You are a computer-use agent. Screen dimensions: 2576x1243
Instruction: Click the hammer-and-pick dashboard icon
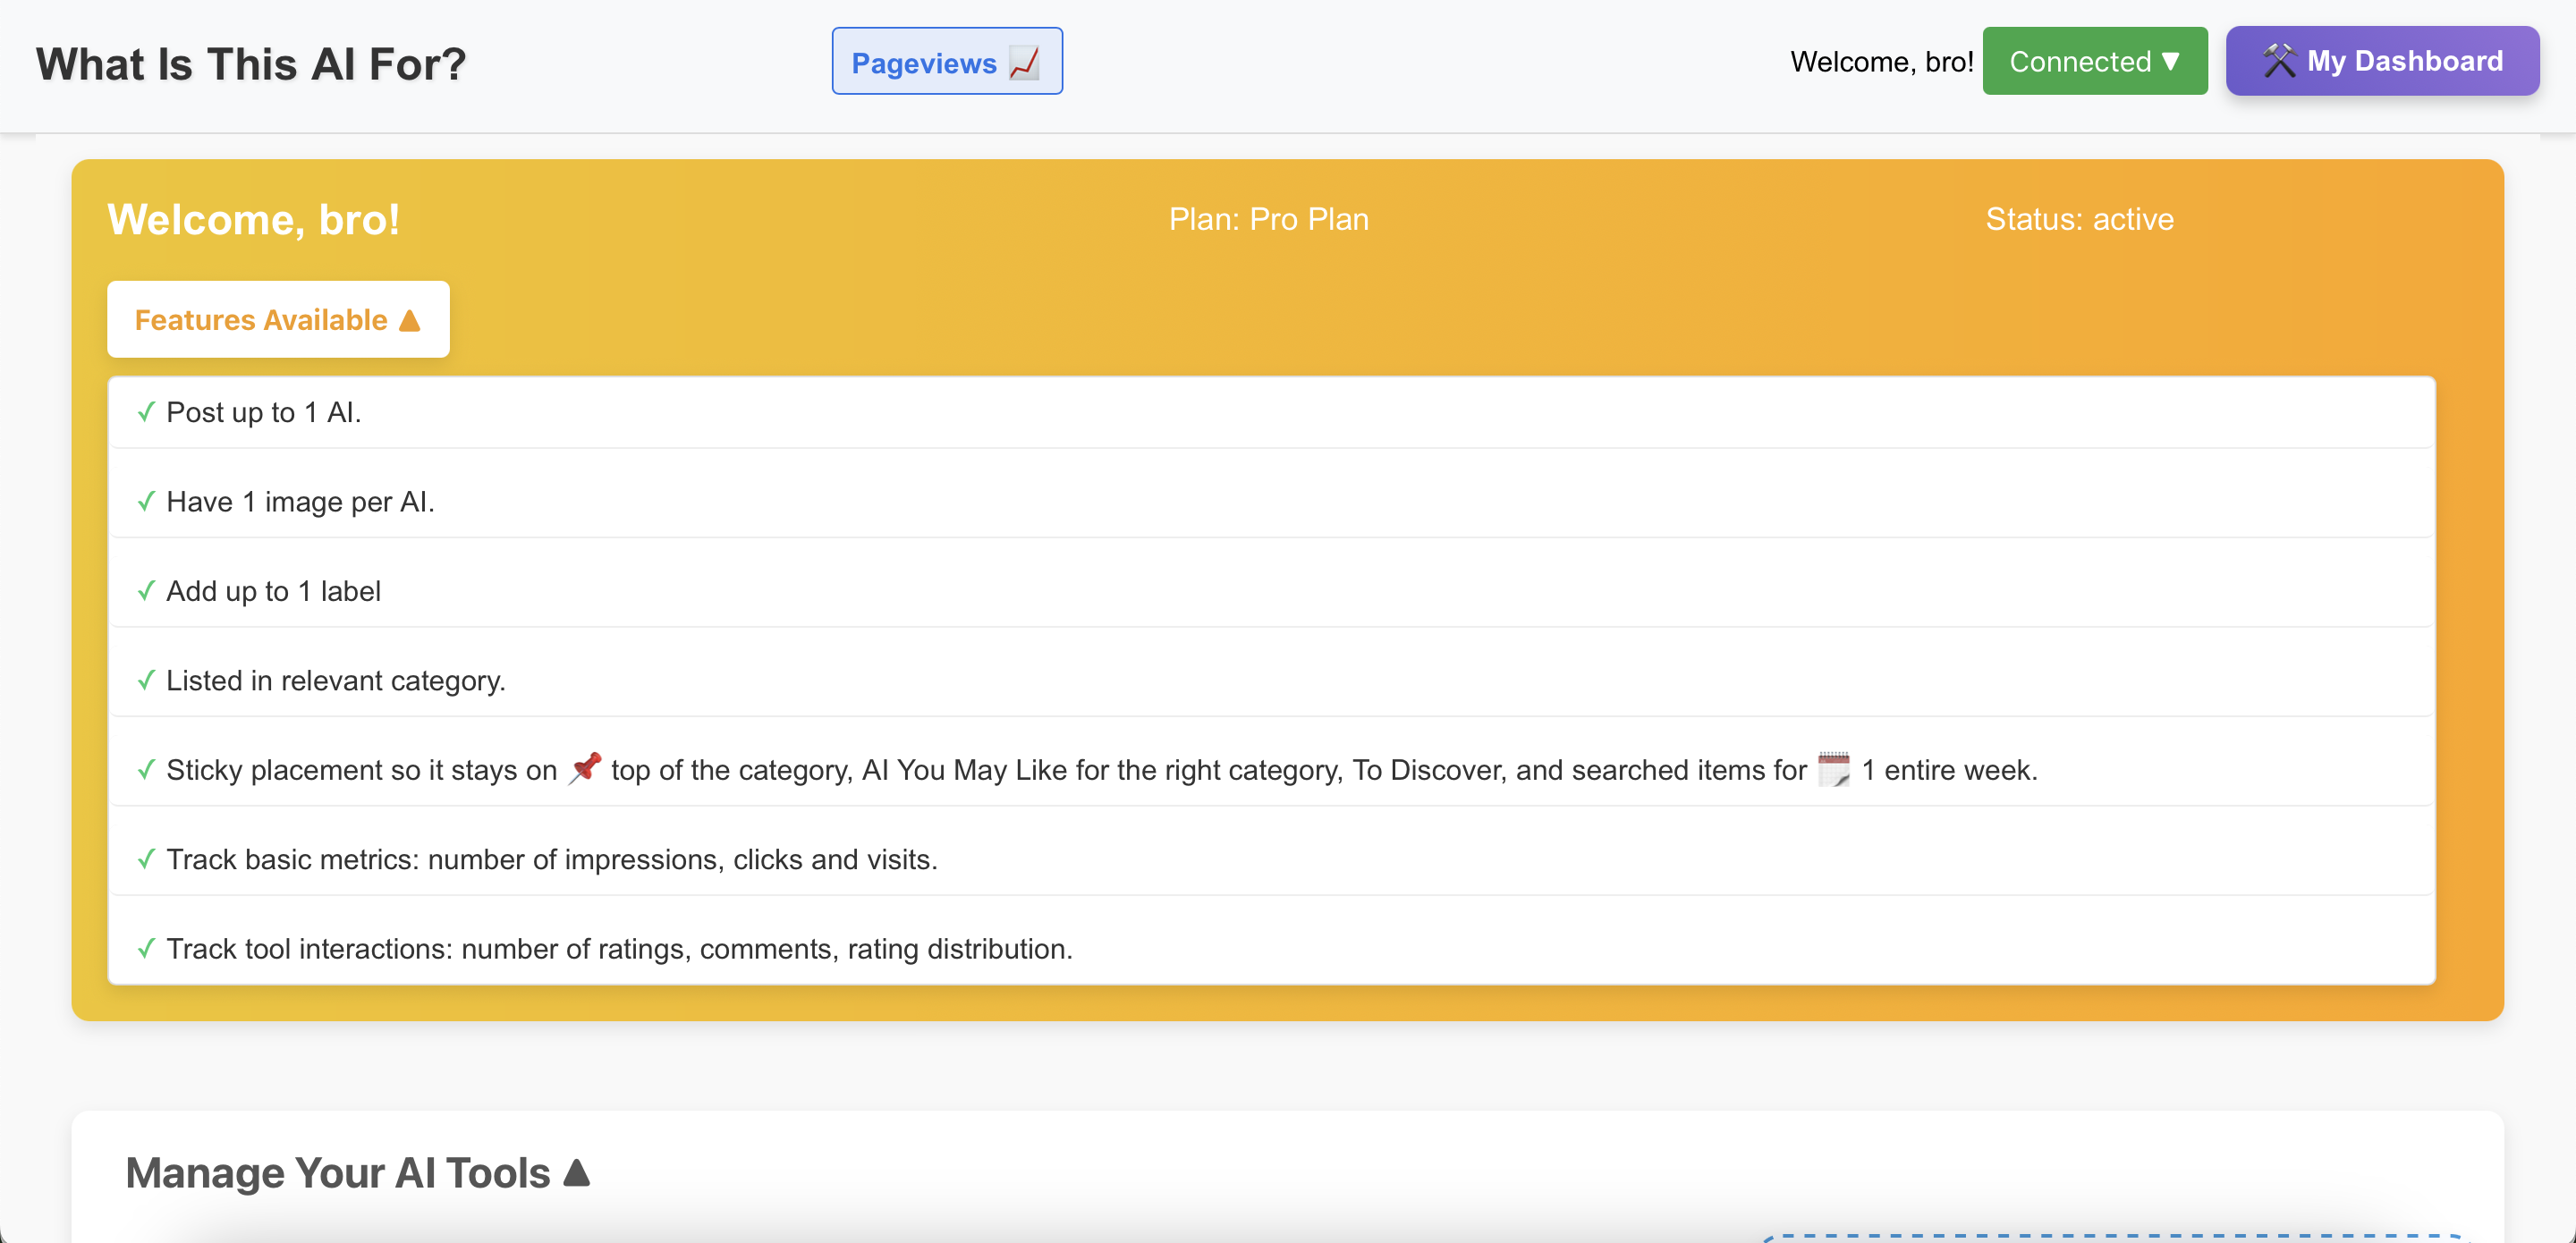2279,61
